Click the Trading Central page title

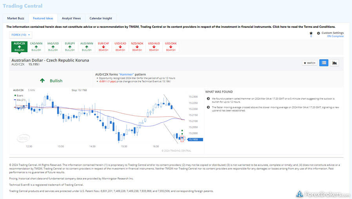click(22, 6)
